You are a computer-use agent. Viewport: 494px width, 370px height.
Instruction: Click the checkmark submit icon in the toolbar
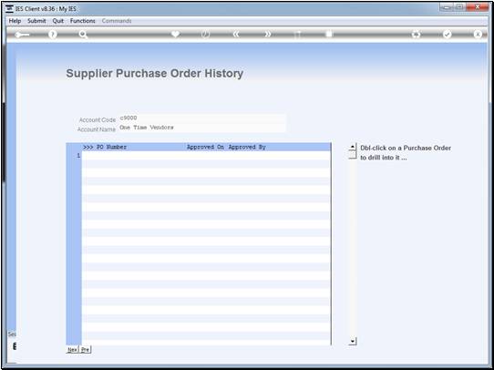(447, 35)
